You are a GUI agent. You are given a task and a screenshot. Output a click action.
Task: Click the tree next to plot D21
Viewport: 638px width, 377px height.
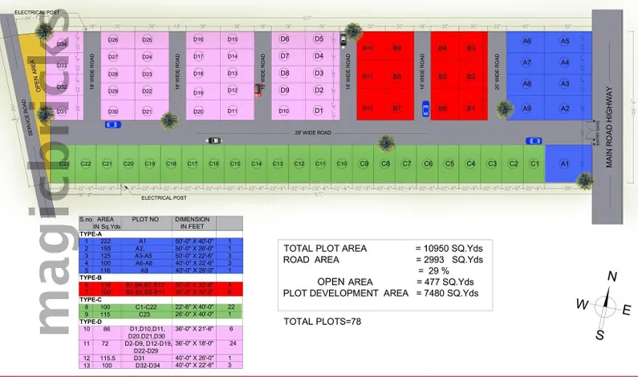tap(169, 120)
